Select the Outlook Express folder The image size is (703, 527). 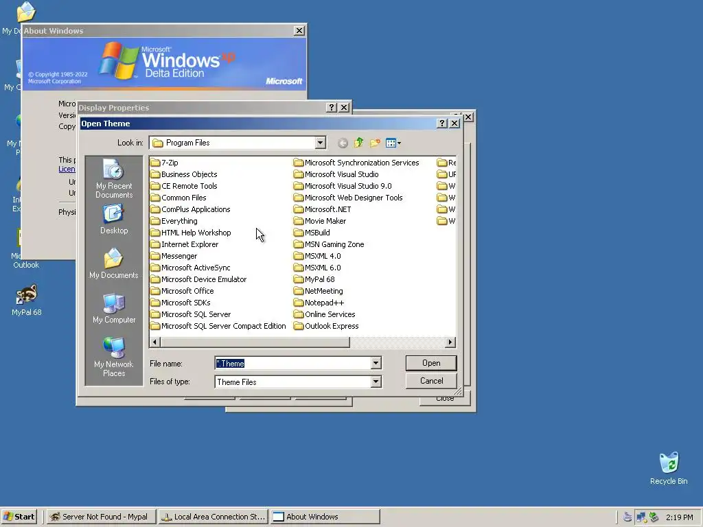pyautogui.click(x=326, y=326)
